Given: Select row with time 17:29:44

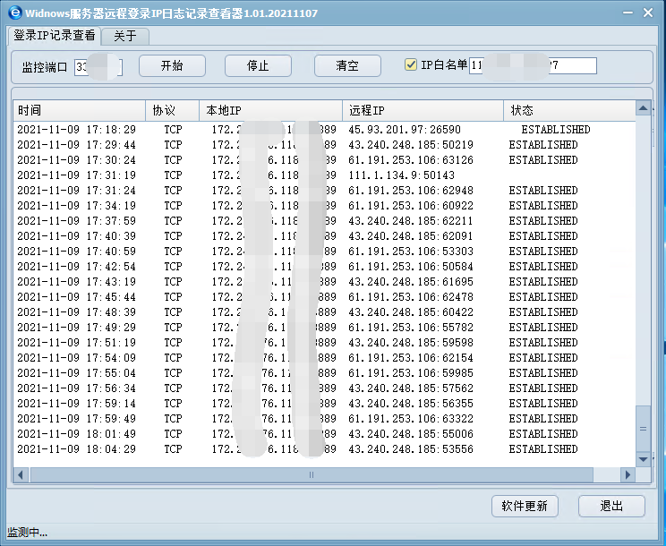Looking at the screenshot, I should 325,145.
